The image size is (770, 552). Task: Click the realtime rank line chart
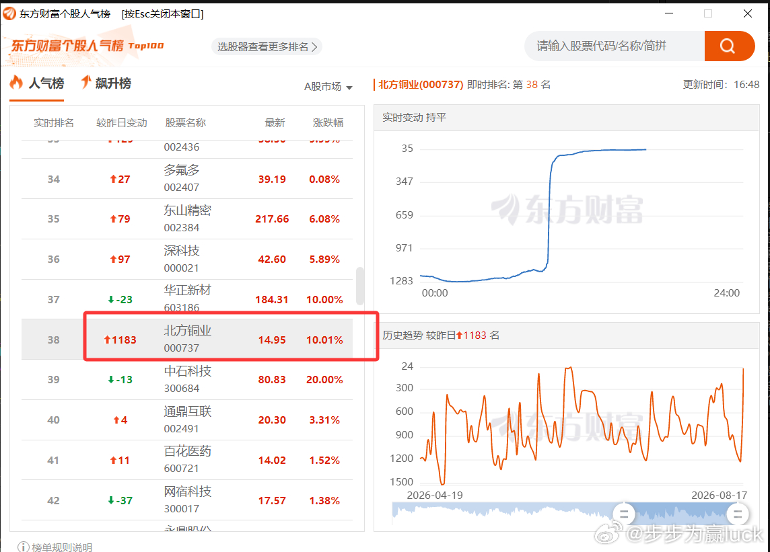coord(582,215)
